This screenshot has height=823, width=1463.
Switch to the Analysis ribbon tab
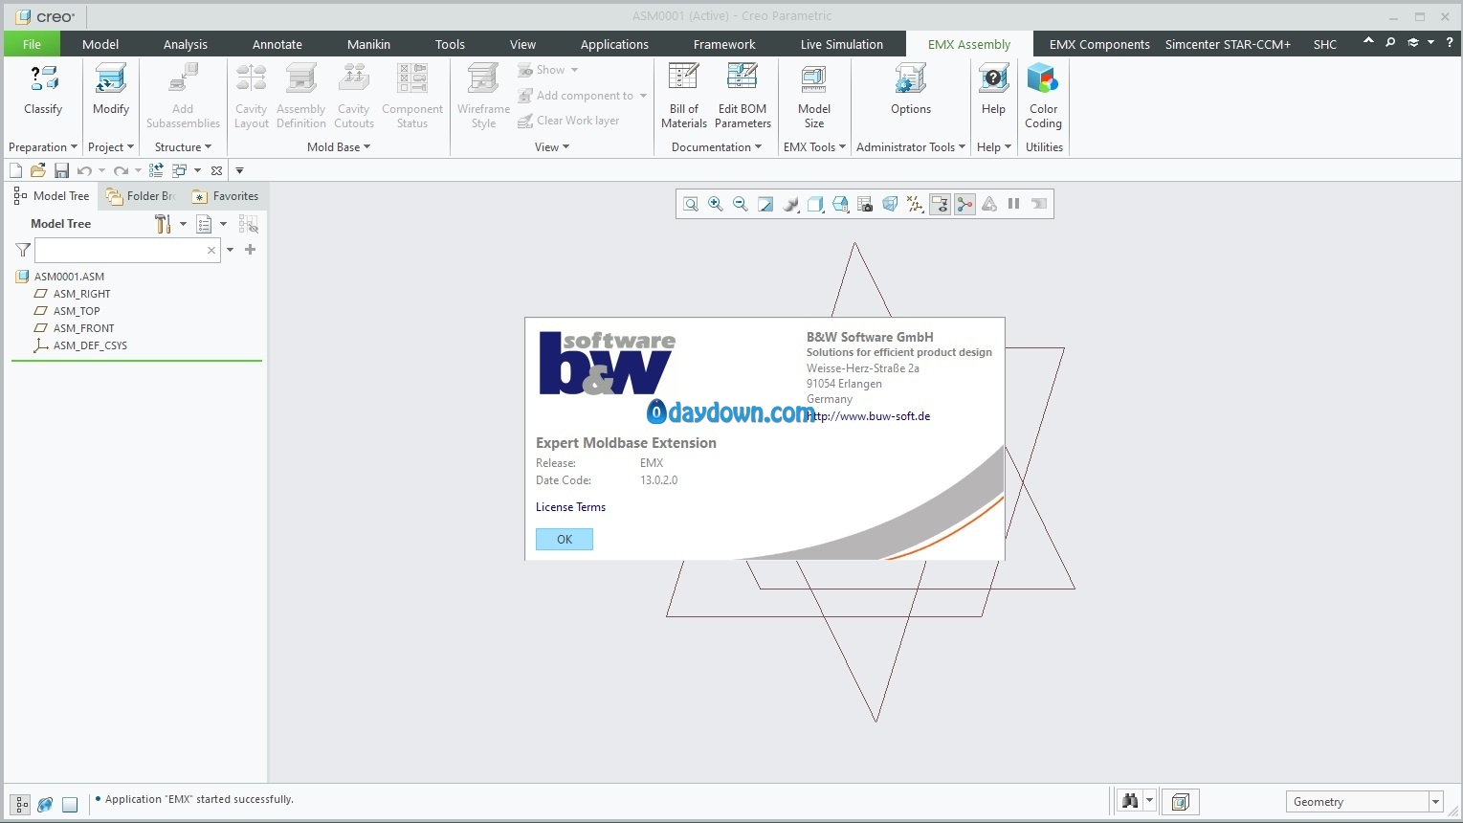tap(186, 44)
